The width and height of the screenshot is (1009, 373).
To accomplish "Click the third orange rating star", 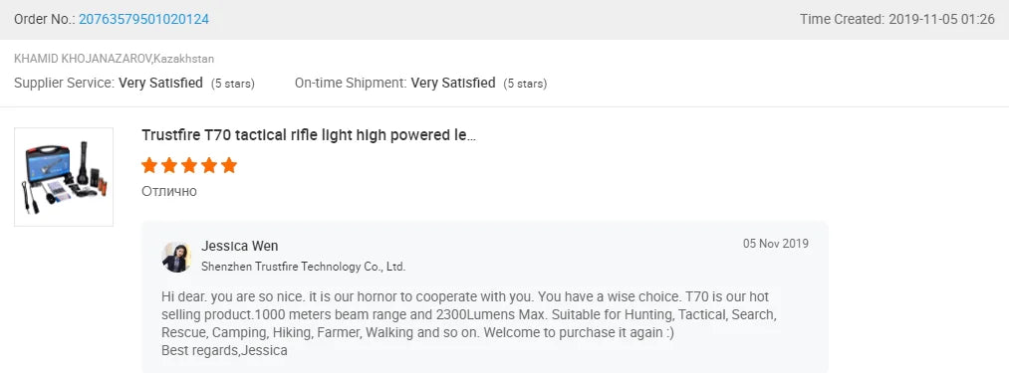I will (189, 165).
